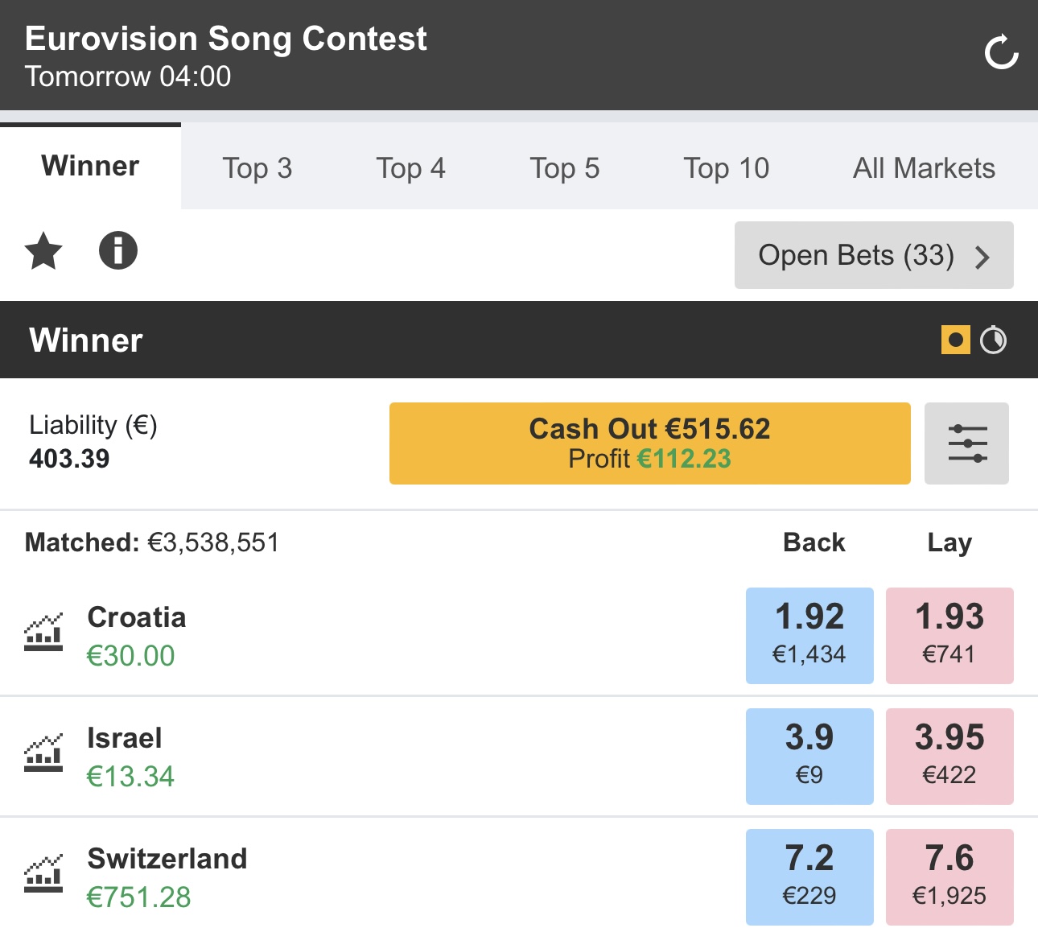
Task: Select the Top 4 tab
Action: (411, 168)
